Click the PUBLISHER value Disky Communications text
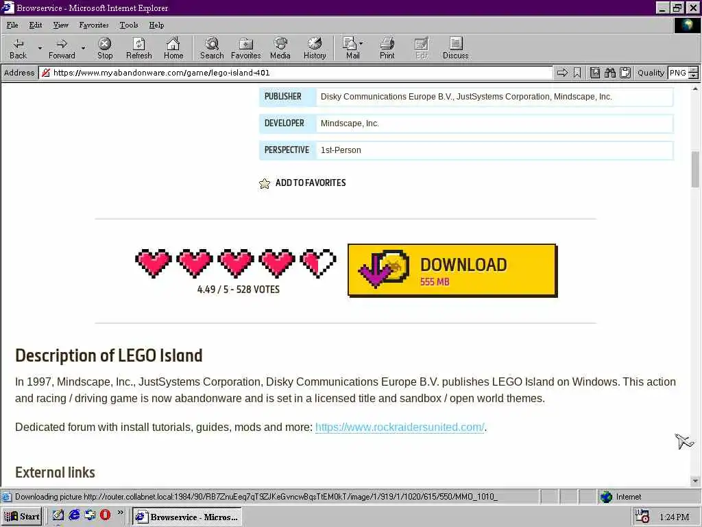702x527 pixels. (x=466, y=97)
